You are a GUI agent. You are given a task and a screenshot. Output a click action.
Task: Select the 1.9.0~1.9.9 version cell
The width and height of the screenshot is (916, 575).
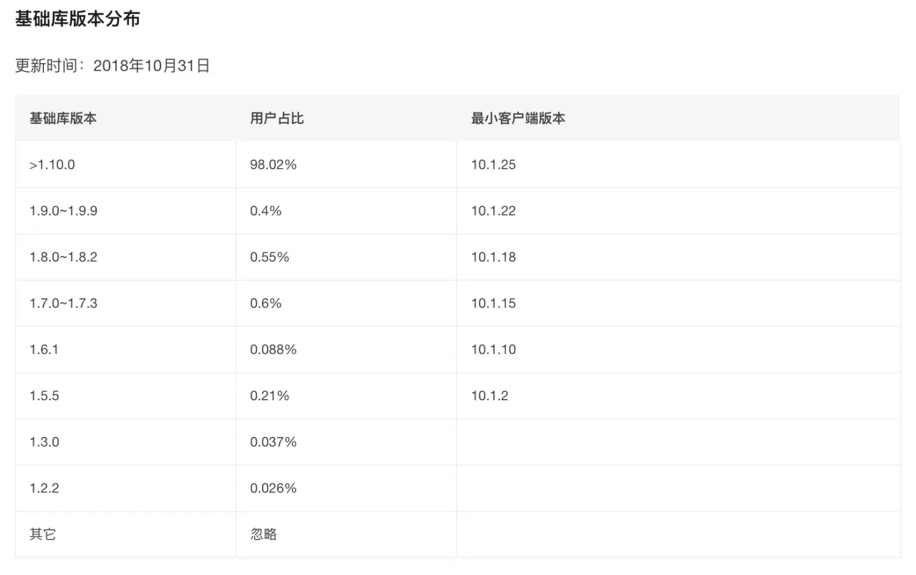point(64,211)
